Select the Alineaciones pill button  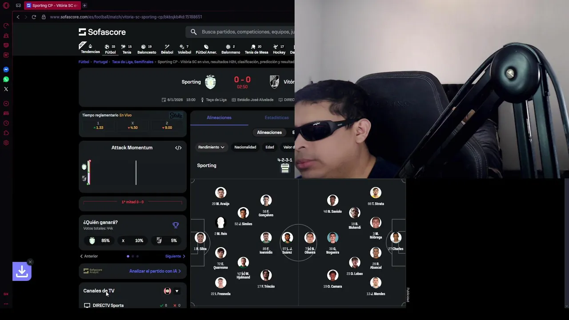(x=269, y=132)
